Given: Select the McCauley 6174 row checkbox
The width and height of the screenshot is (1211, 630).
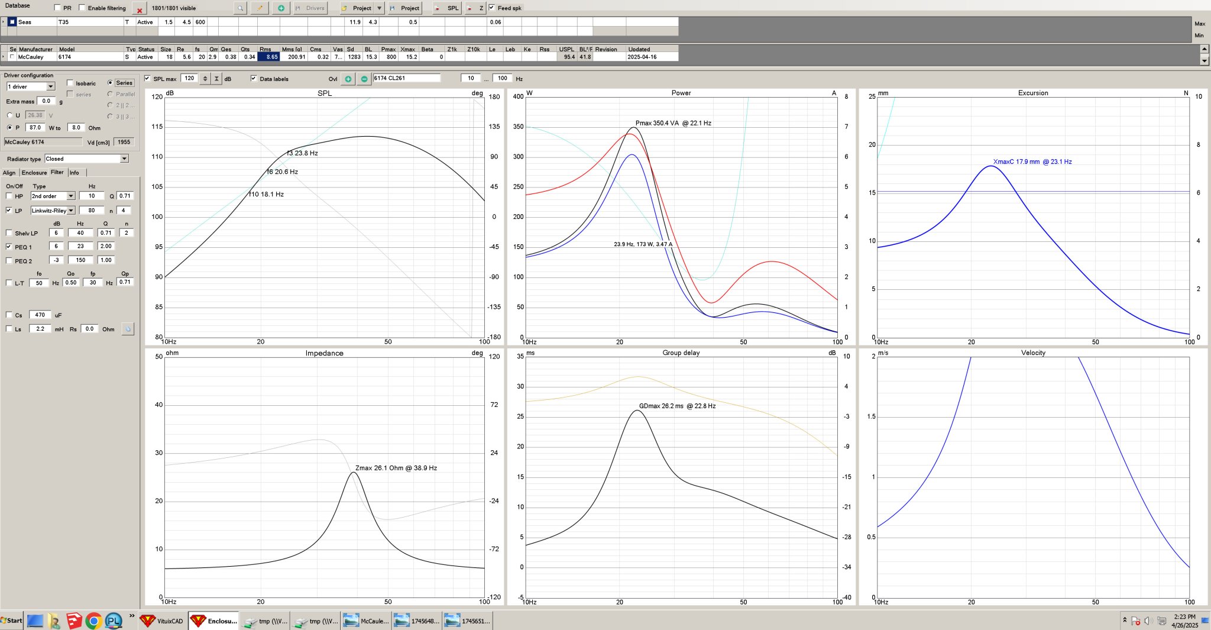Looking at the screenshot, I should (12, 57).
